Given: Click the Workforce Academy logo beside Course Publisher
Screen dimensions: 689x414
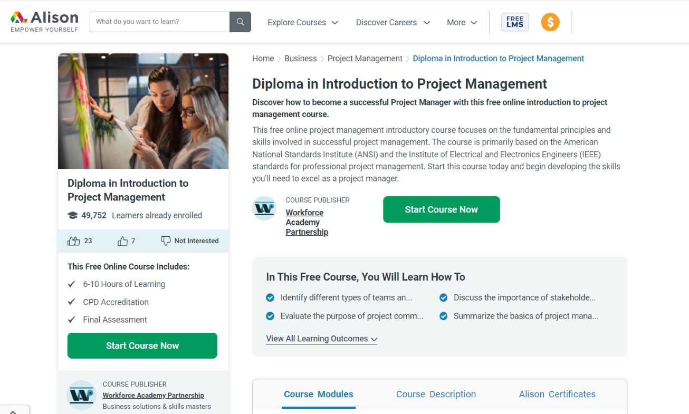Looking at the screenshot, I should click(x=264, y=208).
